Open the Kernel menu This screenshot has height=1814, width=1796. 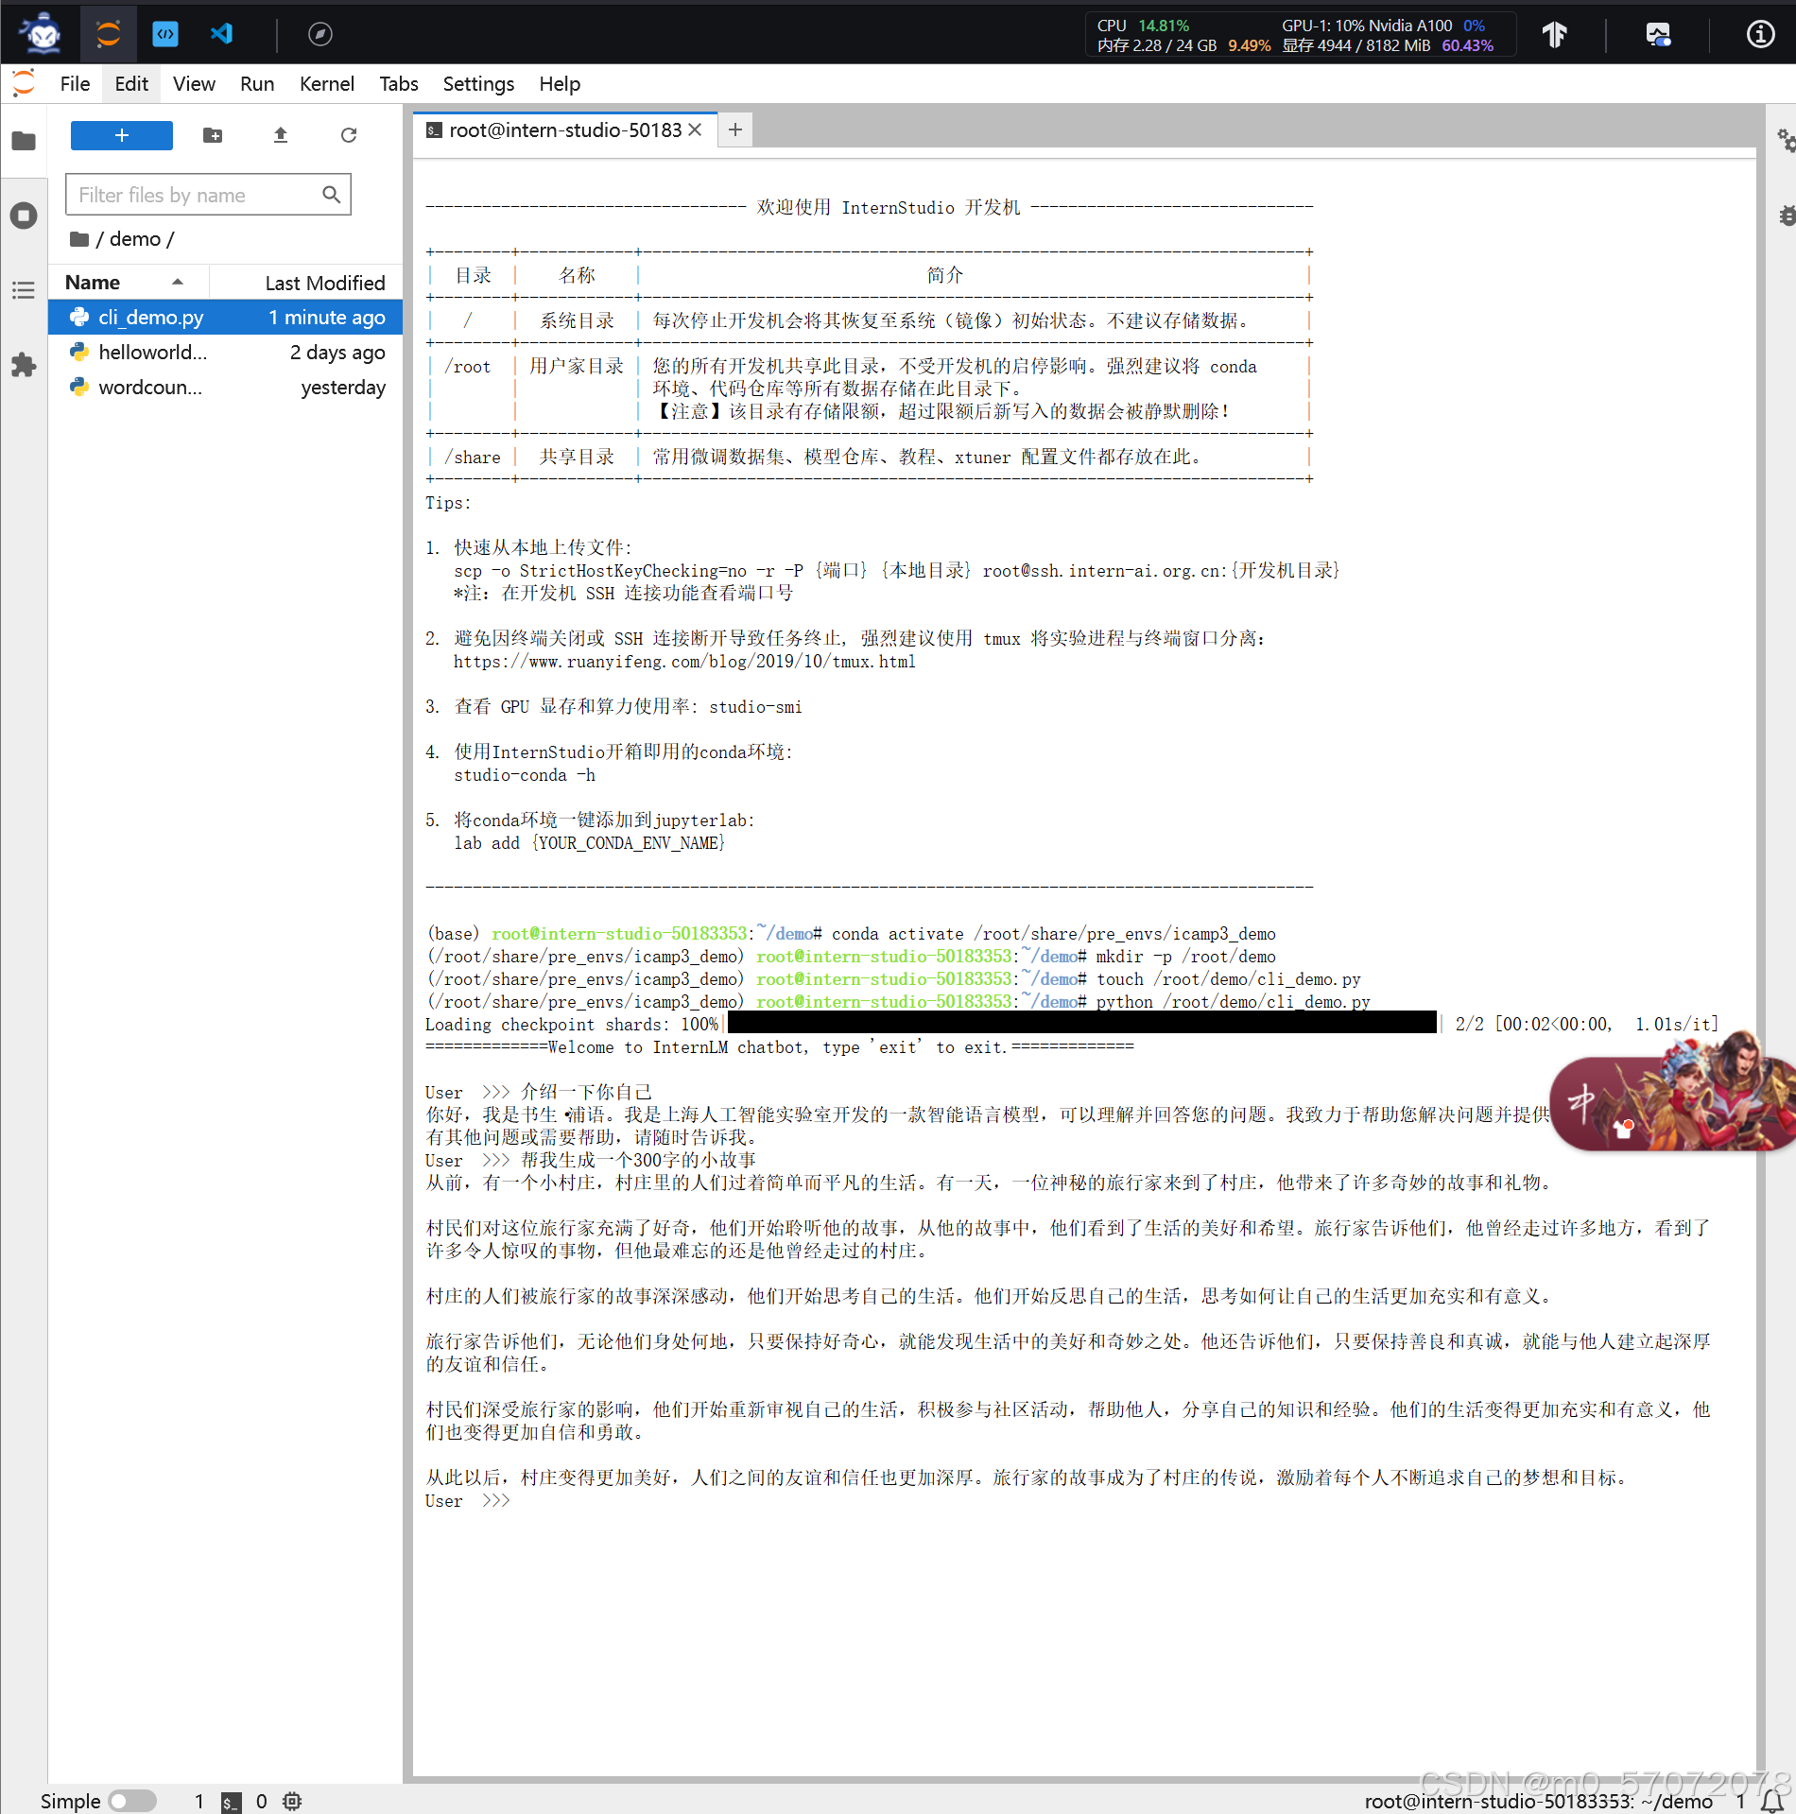(327, 84)
